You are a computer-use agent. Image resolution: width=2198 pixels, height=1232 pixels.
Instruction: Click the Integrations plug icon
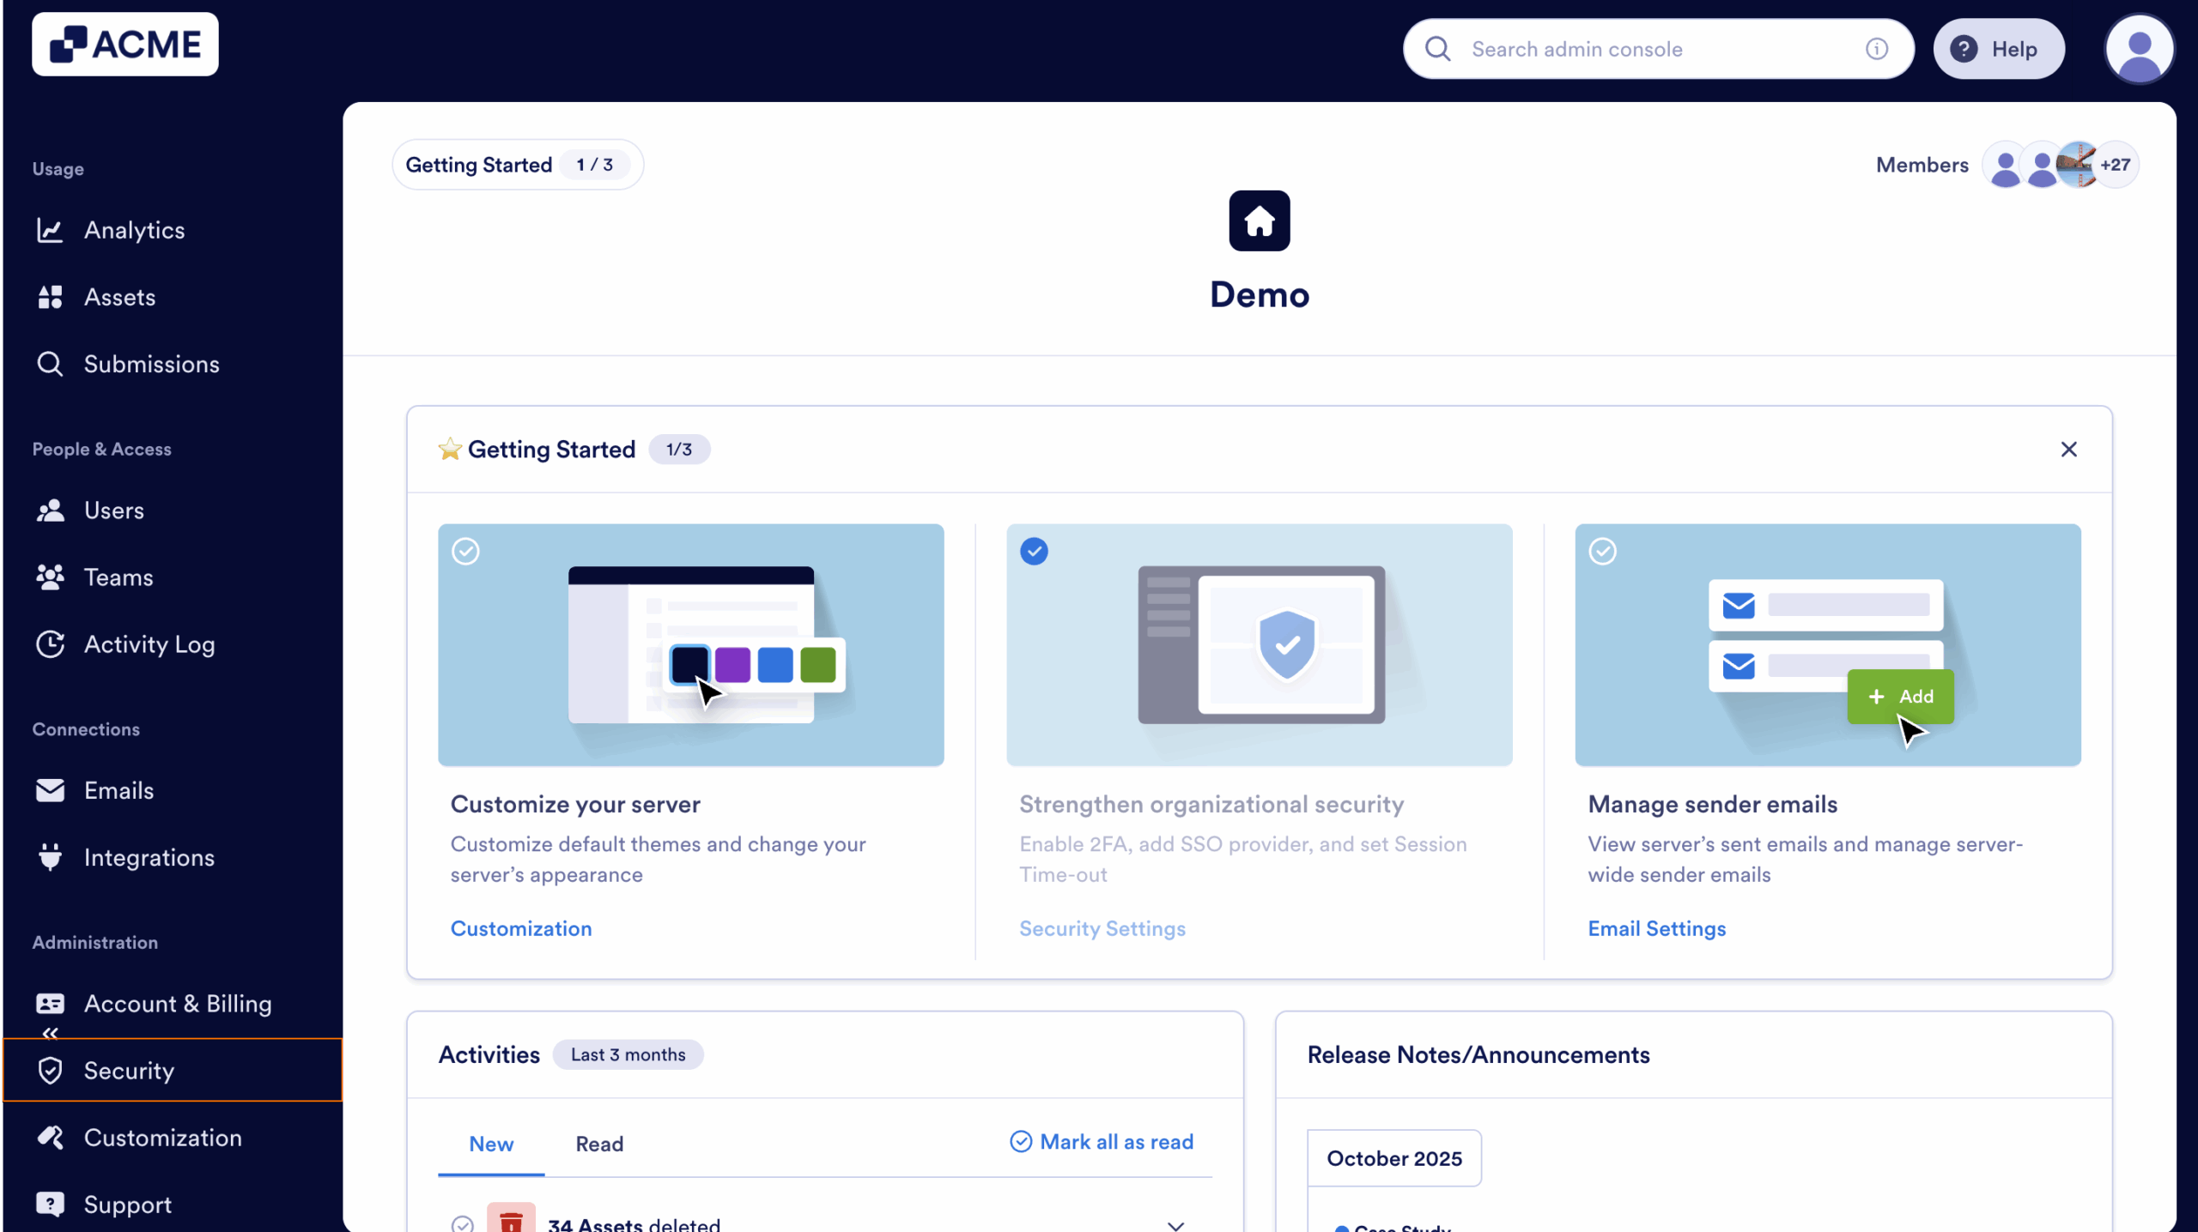click(50, 856)
